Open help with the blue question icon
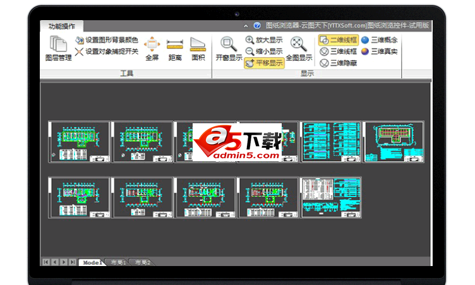475x285 pixels. coord(257,26)
